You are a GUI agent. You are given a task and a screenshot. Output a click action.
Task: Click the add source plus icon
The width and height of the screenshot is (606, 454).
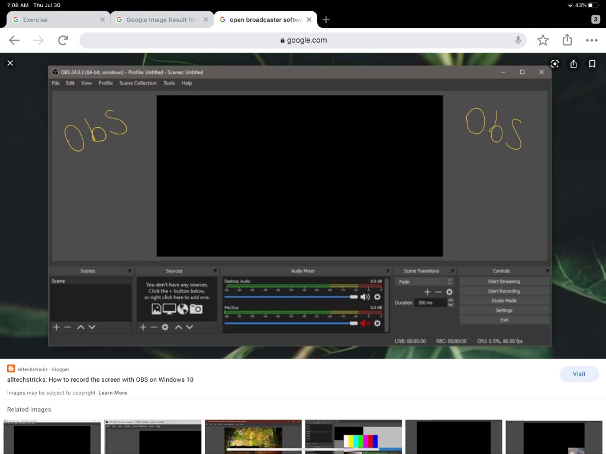point(143,327)
